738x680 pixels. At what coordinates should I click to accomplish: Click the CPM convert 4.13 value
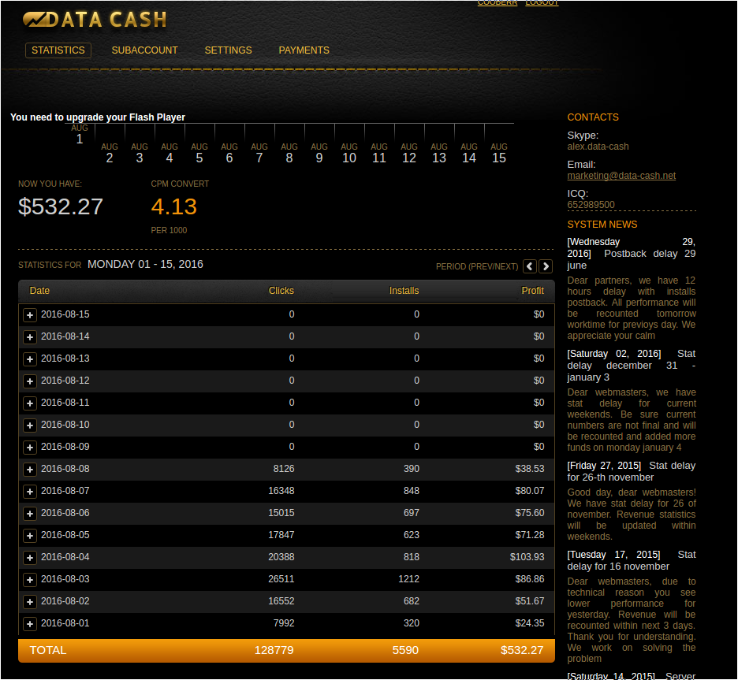point(173,207)
